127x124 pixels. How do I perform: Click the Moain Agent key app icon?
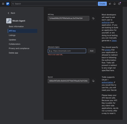(9, 21)
